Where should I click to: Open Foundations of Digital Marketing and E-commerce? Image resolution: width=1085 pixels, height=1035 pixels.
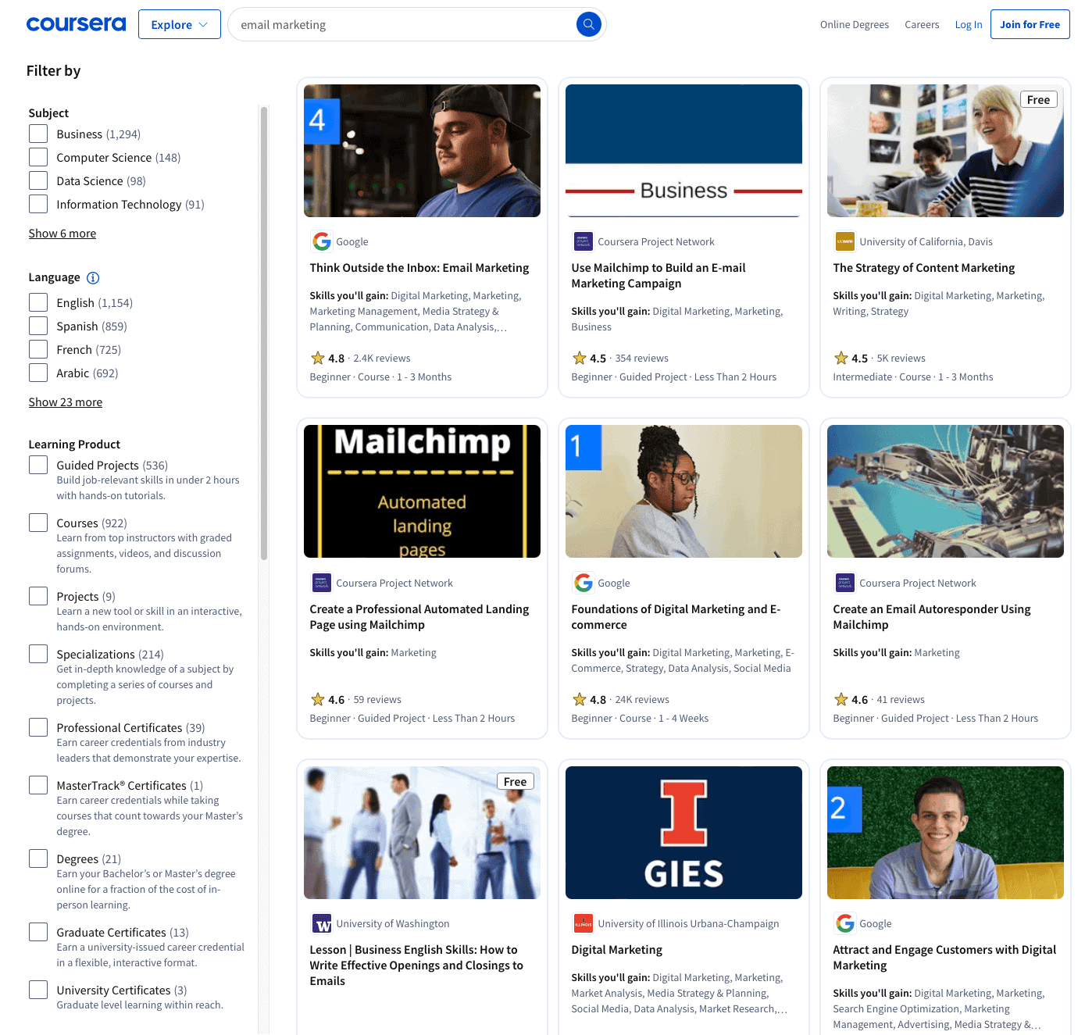click(x=676, y=617)
